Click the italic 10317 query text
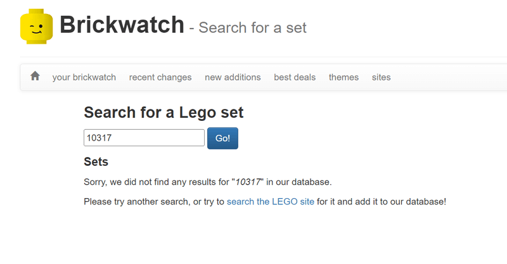 pos(248,182)
